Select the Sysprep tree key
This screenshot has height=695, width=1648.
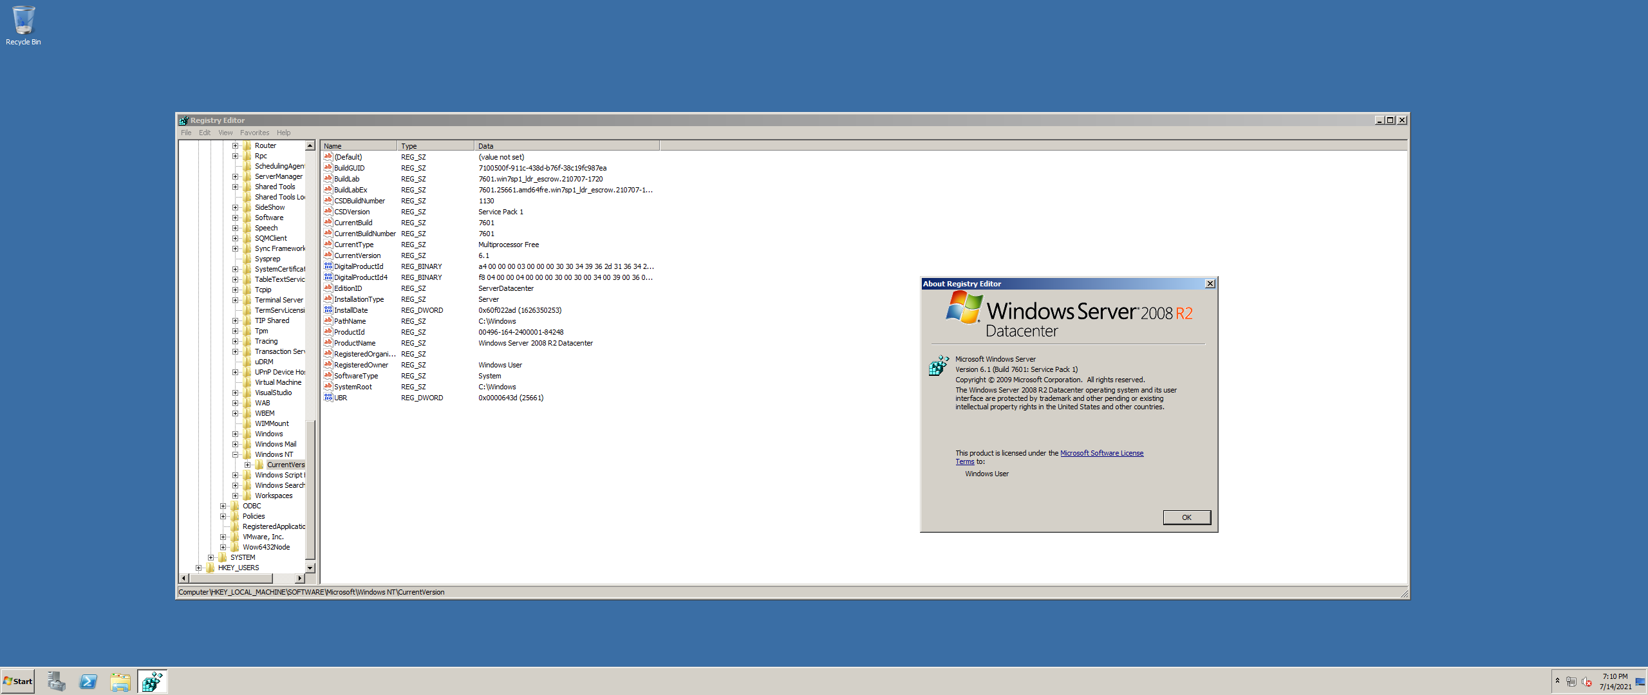tap(267, 259)
